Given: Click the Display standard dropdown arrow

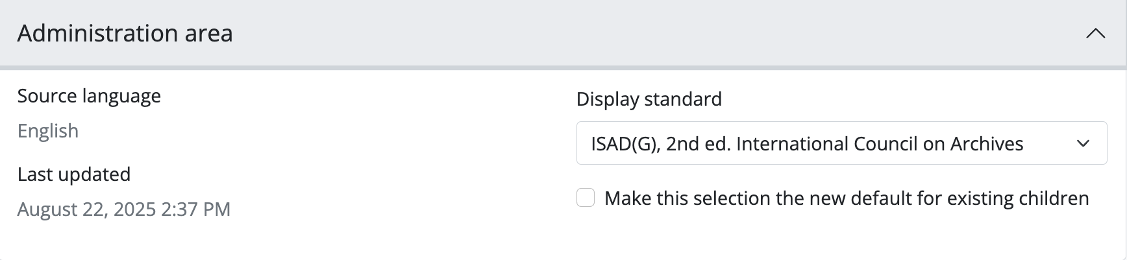Looking at the screenshot, I should point(1083,143).
